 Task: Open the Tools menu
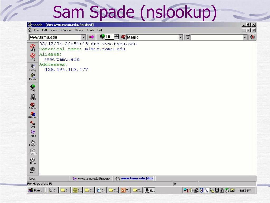click(90, 30)
